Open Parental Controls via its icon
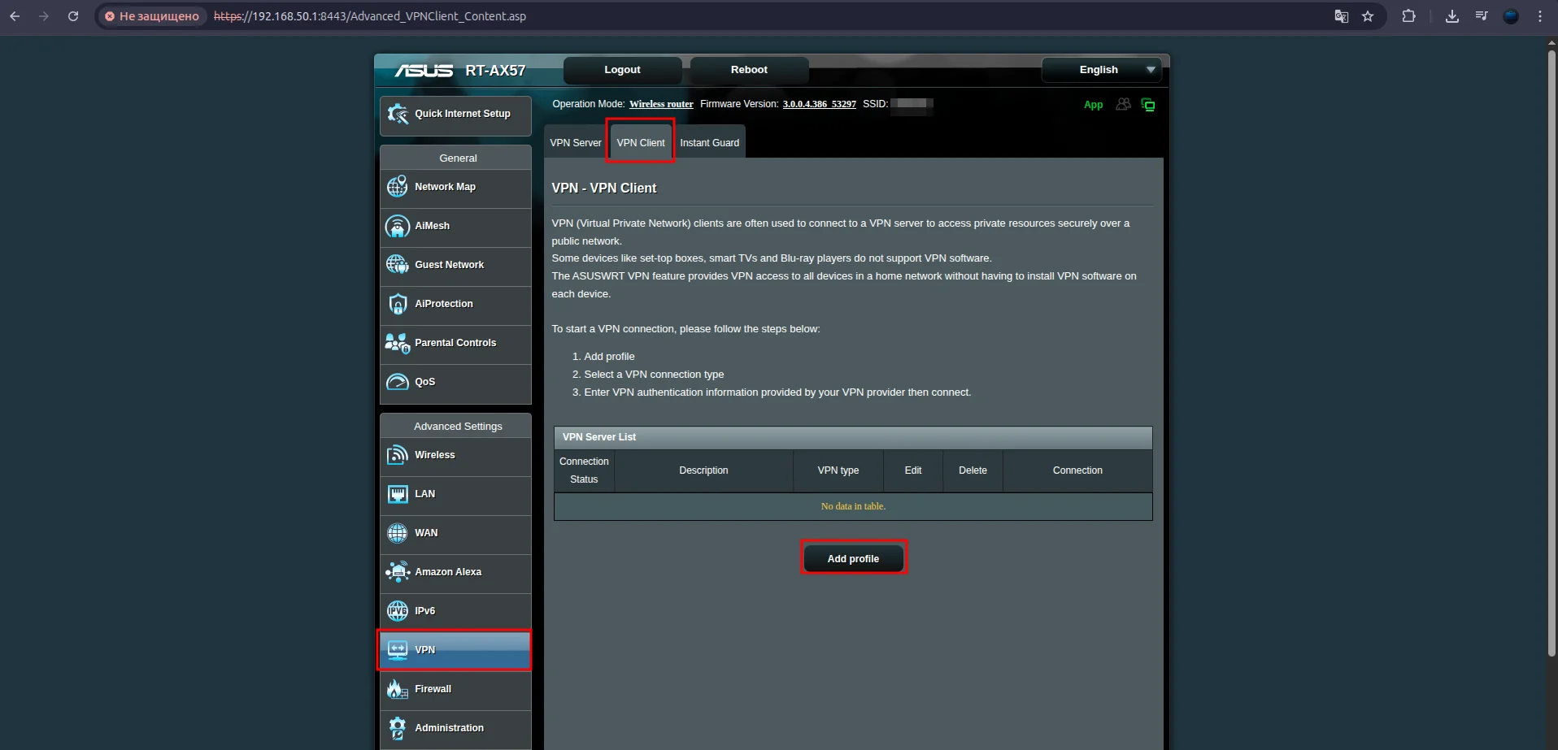 point(397,343)
